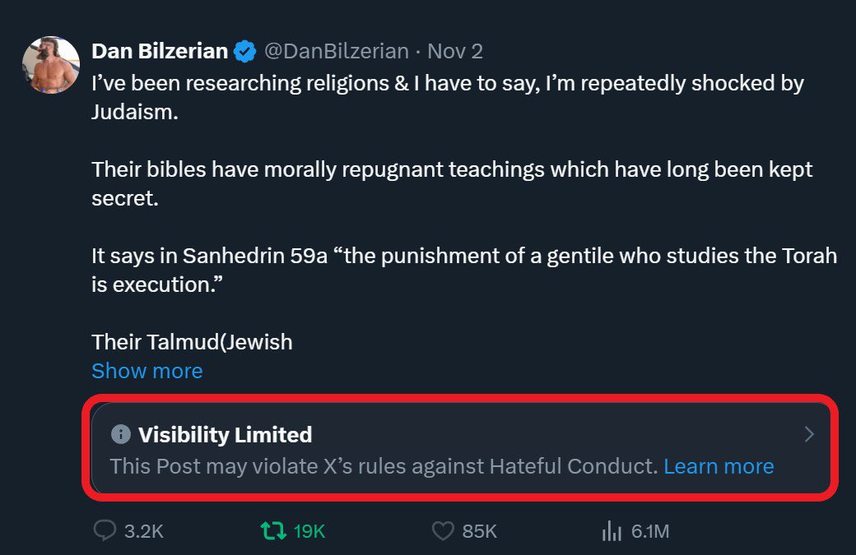Expand the post with Show more
This screenshot has width=856, height=555.
[147, 371]
